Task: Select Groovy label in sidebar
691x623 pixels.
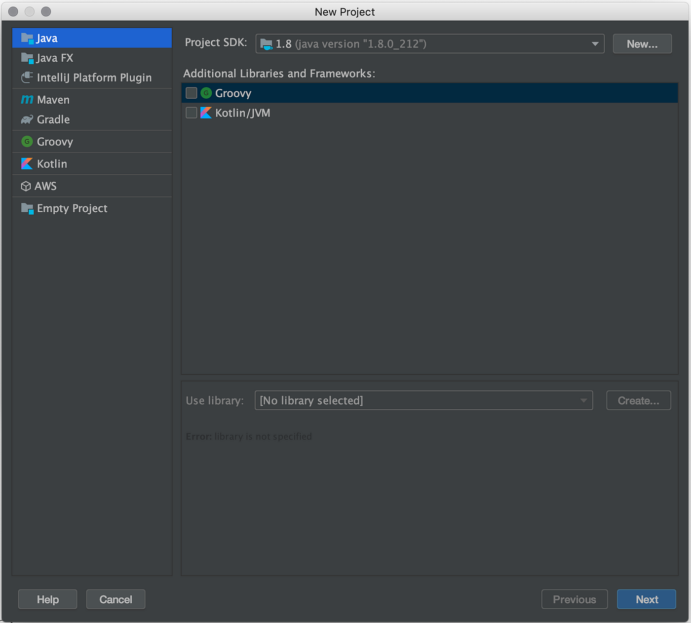Action: point(55,142)
